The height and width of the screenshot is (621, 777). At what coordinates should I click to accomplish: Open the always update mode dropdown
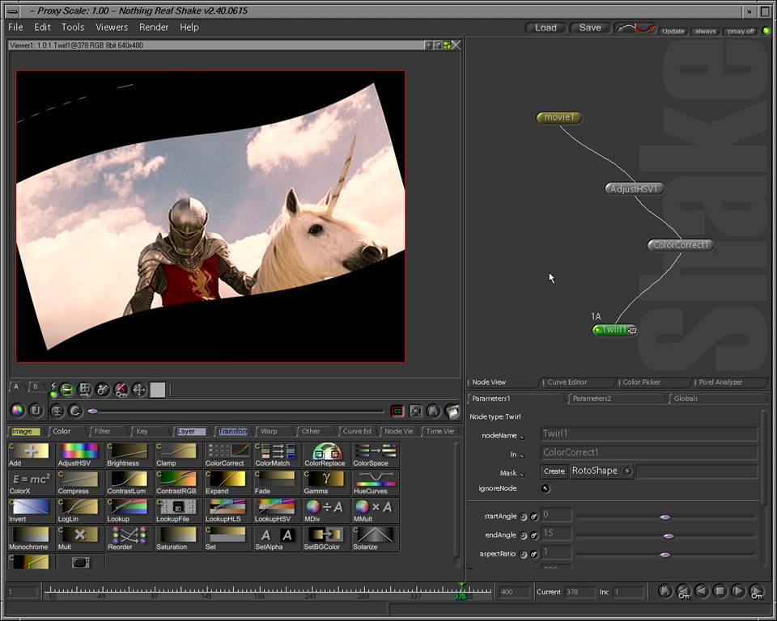tap(705, 31)
